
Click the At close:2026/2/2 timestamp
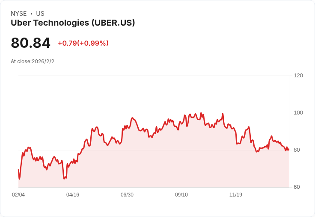(x=33, y=62)
